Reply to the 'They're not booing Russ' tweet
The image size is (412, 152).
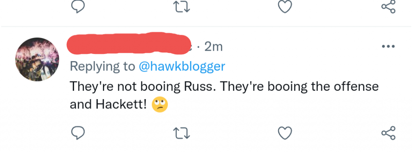(78, 133)
